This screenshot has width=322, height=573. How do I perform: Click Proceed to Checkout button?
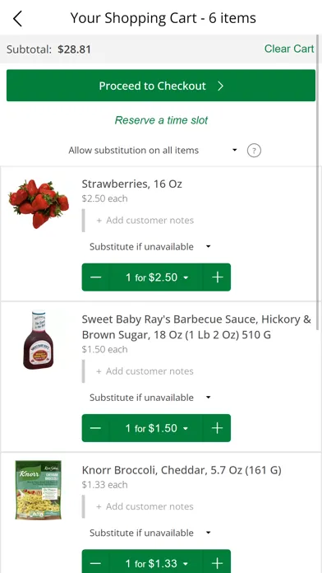[161, 86]
